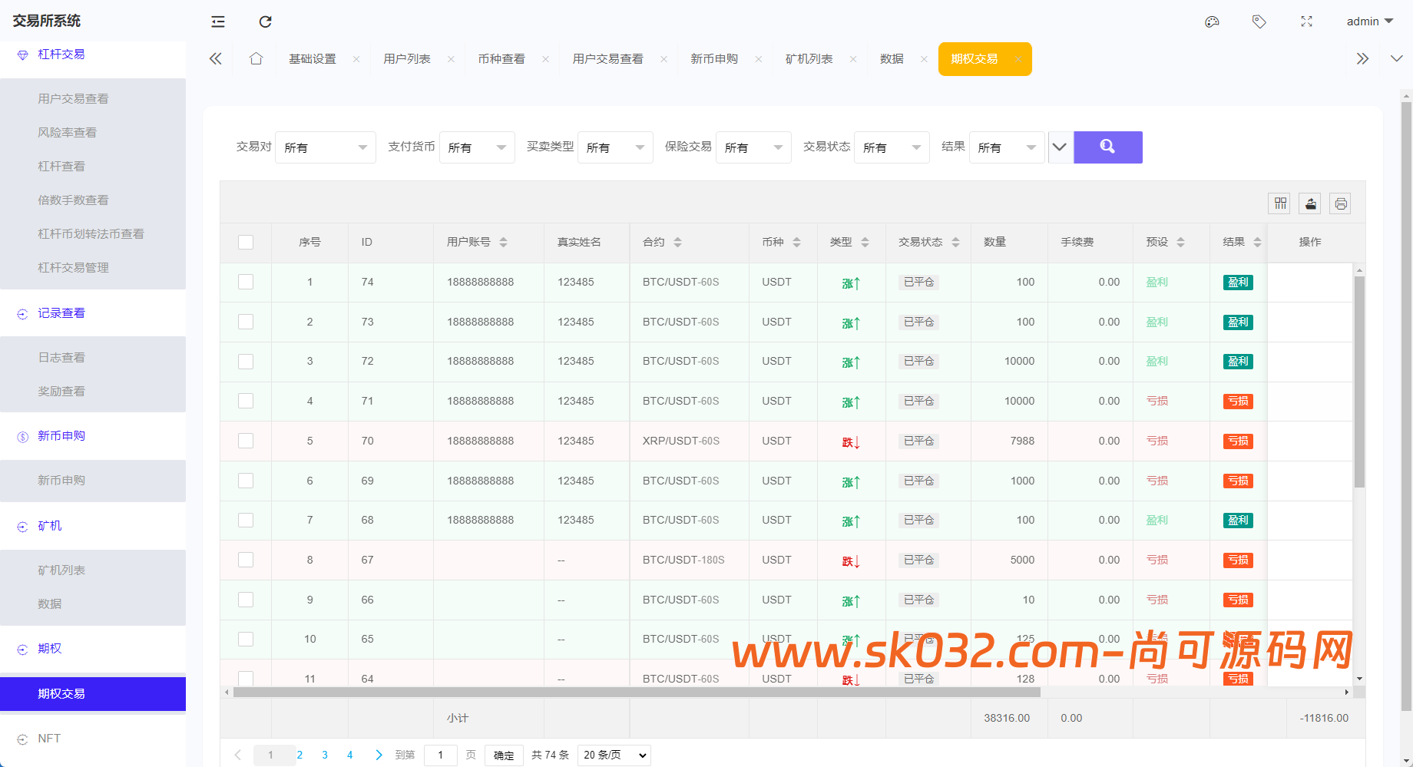The height and width of the screenshot is (767, 1413).
Task: Refresh the page using the reload icon
Action: (x=265, y=21)
